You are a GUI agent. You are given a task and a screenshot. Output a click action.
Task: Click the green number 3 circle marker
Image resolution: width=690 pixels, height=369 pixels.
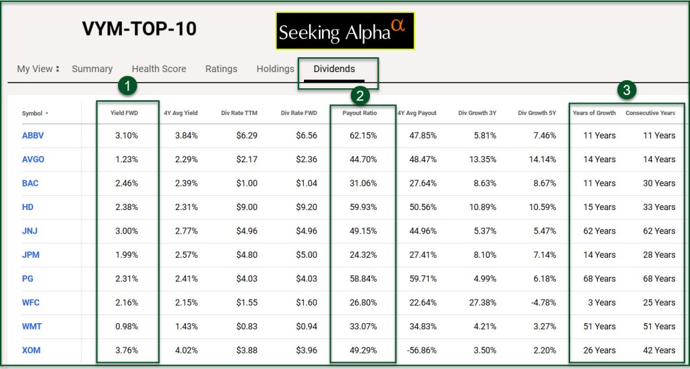[x=627, y=90]
